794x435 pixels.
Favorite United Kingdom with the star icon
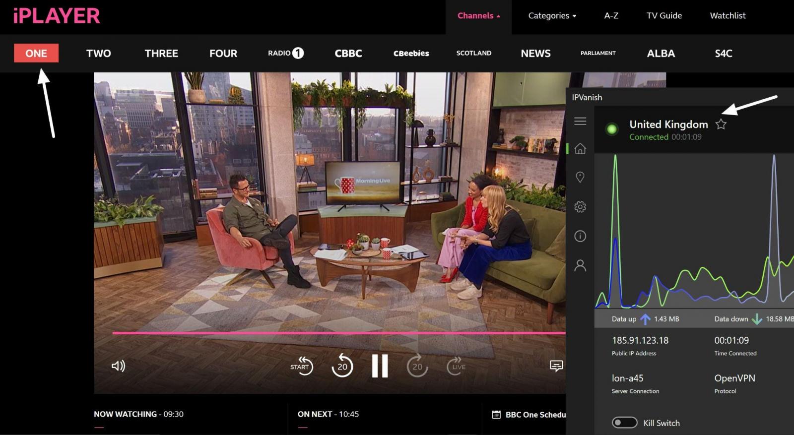click(721, 124)
